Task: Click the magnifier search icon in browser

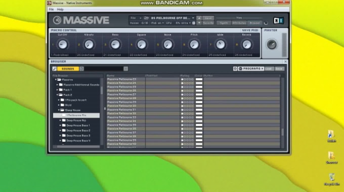Action: pos(55,69)
